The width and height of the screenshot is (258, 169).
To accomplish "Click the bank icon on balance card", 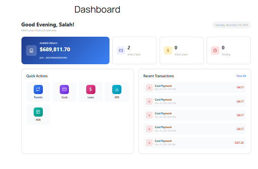I will (31, 50).
